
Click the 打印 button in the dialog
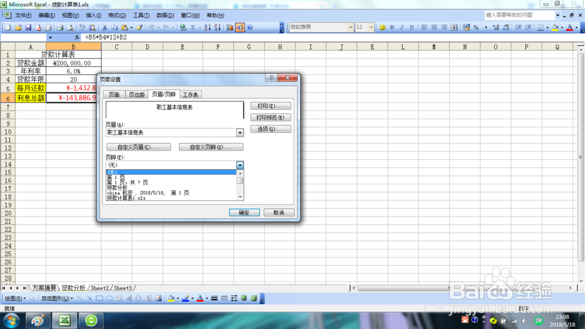coord(270,106)
